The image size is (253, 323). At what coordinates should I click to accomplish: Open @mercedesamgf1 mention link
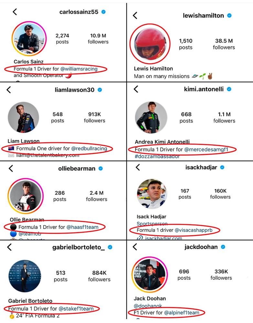[206, 149]
